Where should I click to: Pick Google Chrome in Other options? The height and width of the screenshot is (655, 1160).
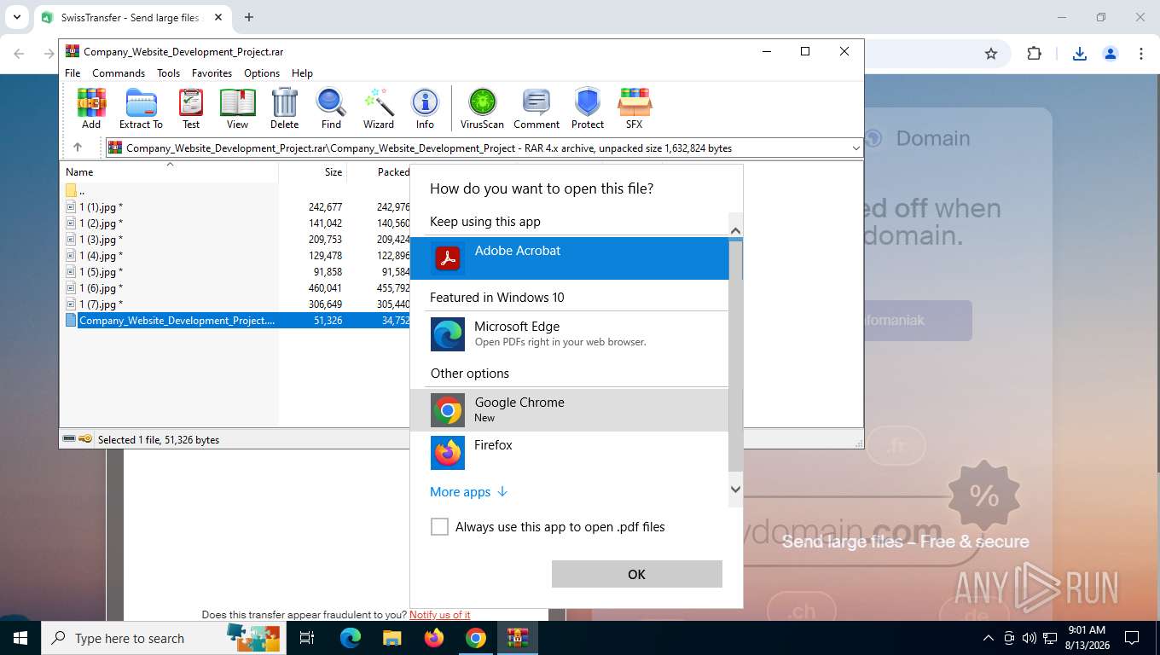point(569,409)
